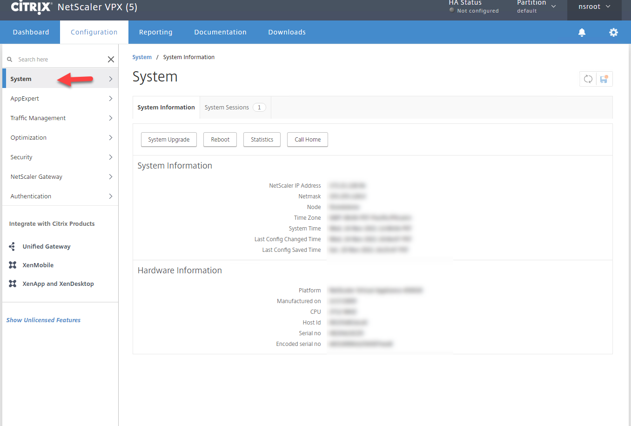
Task: Open the settings gear icon
Action: 613,32
